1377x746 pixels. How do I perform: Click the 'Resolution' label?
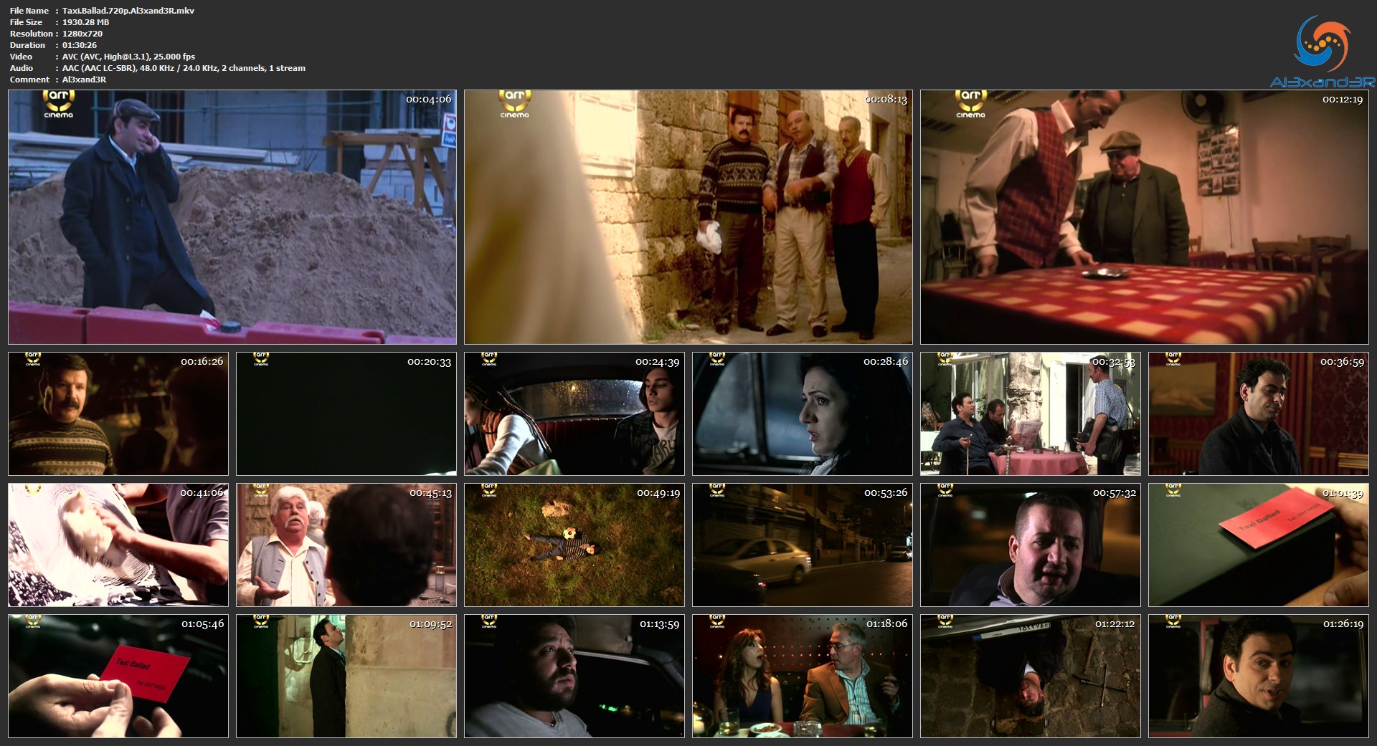tap(32, 34)
